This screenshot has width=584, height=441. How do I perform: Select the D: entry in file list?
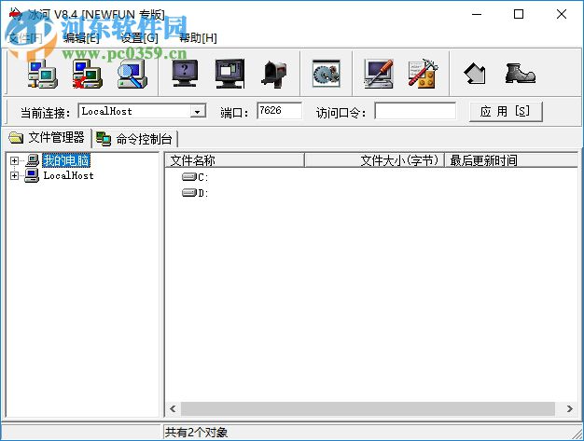tap(195, 193)
